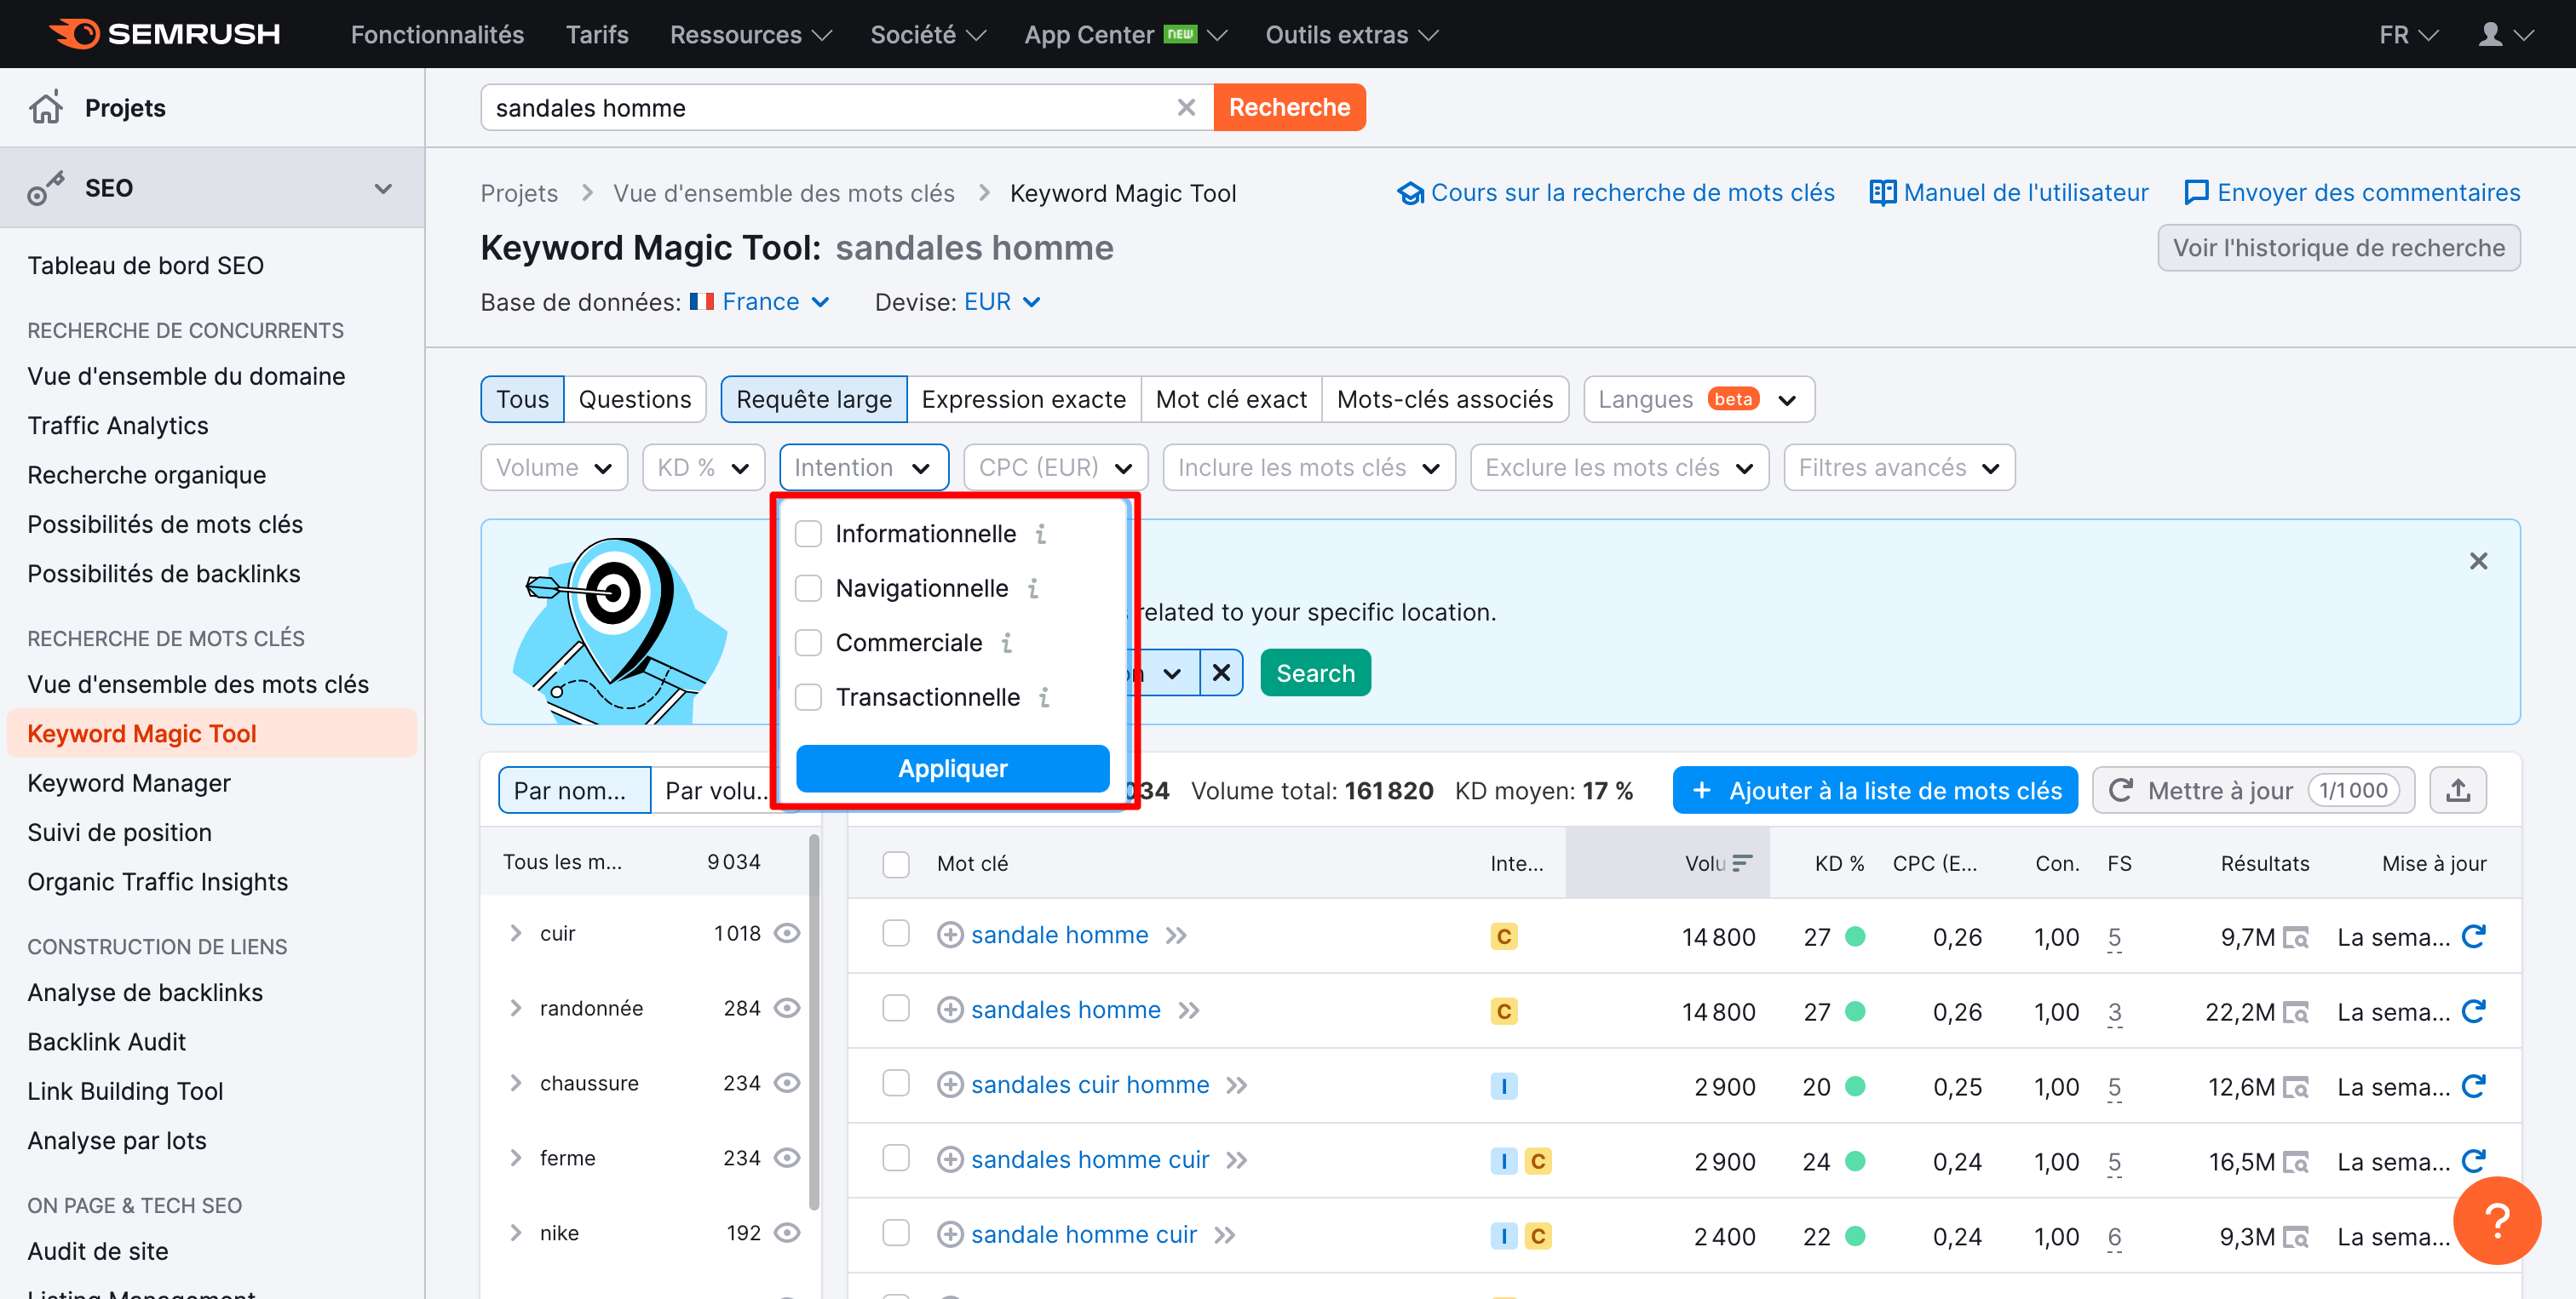The width and height of the screenshot is (2576, 1299).
Task: Open the CPC (EUR) filter dropdown
Action: tap(1055, 467)
